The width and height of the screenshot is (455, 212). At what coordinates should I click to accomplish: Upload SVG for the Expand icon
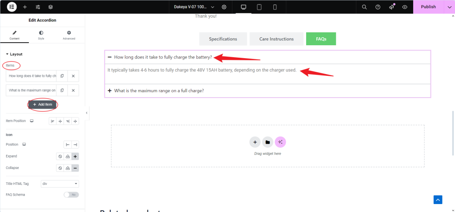click(x=68, y=157)
